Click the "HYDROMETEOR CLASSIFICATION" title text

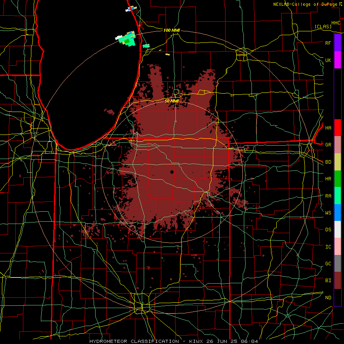pyautogui.click(x=135, y=341)
